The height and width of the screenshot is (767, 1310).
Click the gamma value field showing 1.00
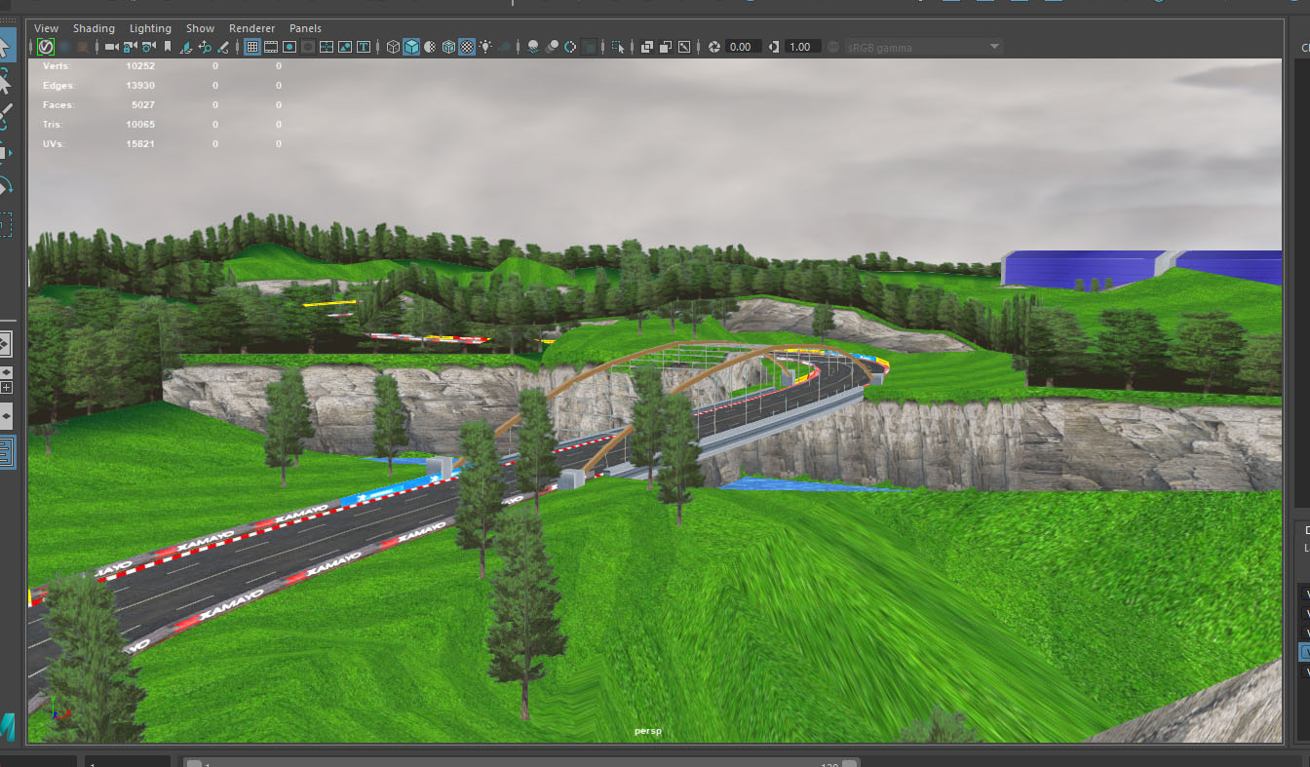pos(798,47)
